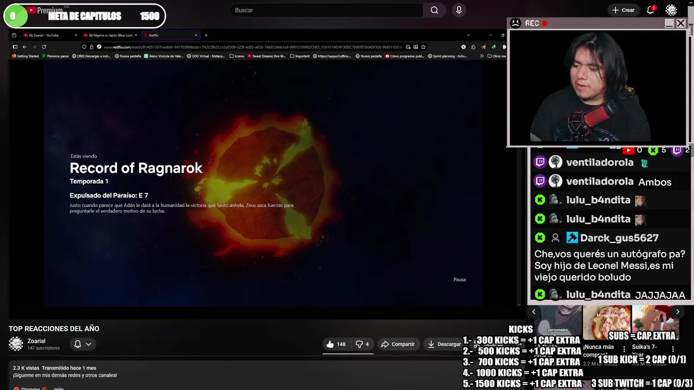Show previous recommendation chips with left arrow
This screenshot has width=694, height=390.
[x=534, y=311]
